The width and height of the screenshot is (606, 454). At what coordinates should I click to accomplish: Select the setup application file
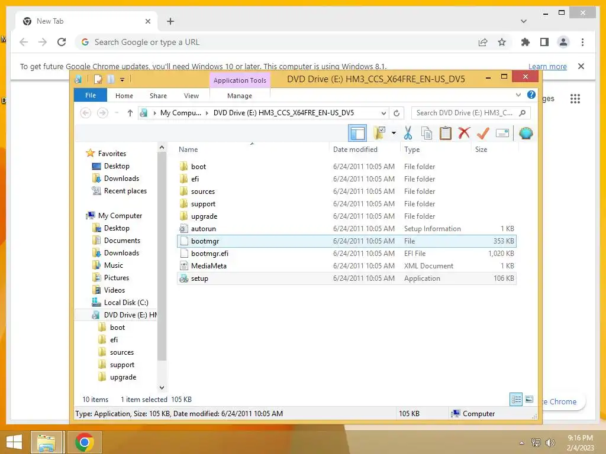347,278
